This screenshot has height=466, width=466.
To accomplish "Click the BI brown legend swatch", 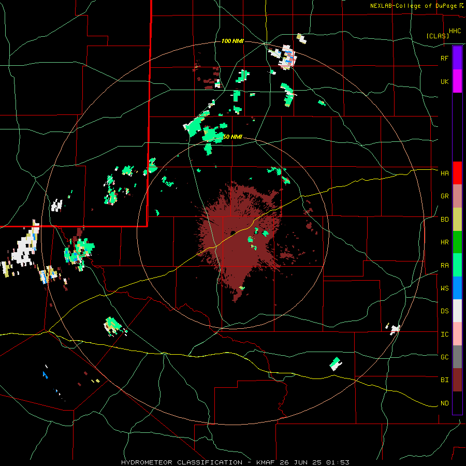I will coord(457,380).
